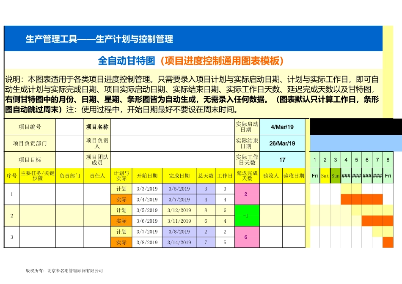Select the 负责部门 column header
The height and width of the screenshot is (284, 402).
click(70, 176)
